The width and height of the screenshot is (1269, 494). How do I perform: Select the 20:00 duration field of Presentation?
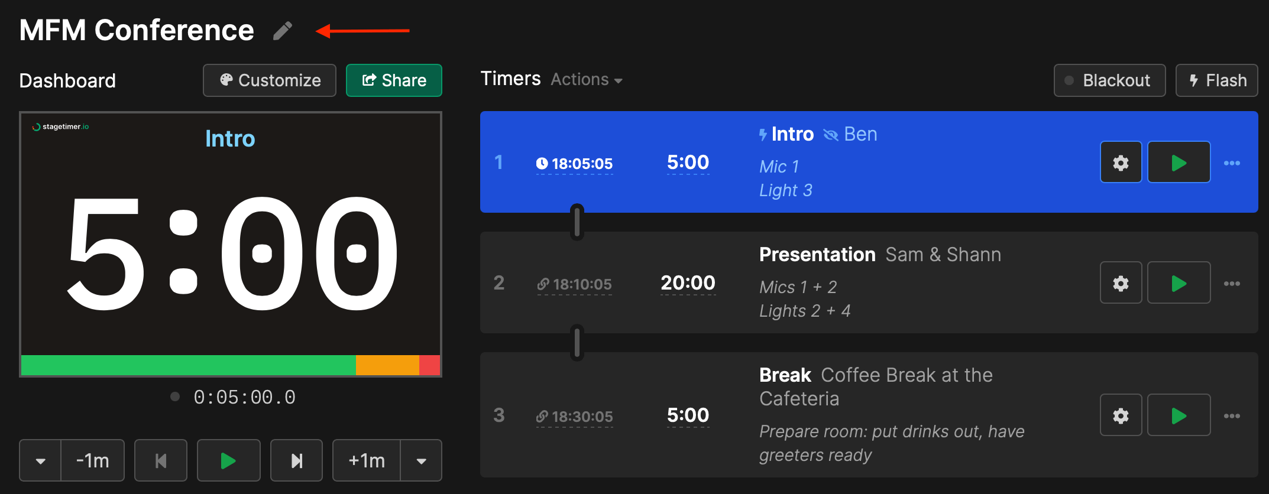687,282
